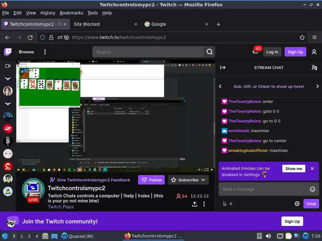The image size is (322, 241).
Task: Click Sign Up in top navigation
Action: (295, 52)
